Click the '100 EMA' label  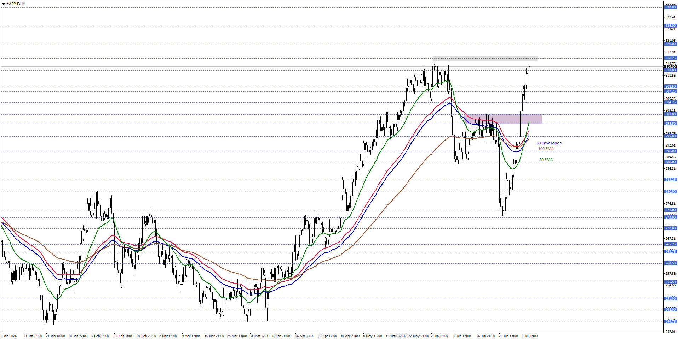point(546,149)
